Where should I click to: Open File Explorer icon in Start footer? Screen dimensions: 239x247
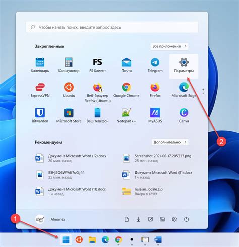pos(162,219)
